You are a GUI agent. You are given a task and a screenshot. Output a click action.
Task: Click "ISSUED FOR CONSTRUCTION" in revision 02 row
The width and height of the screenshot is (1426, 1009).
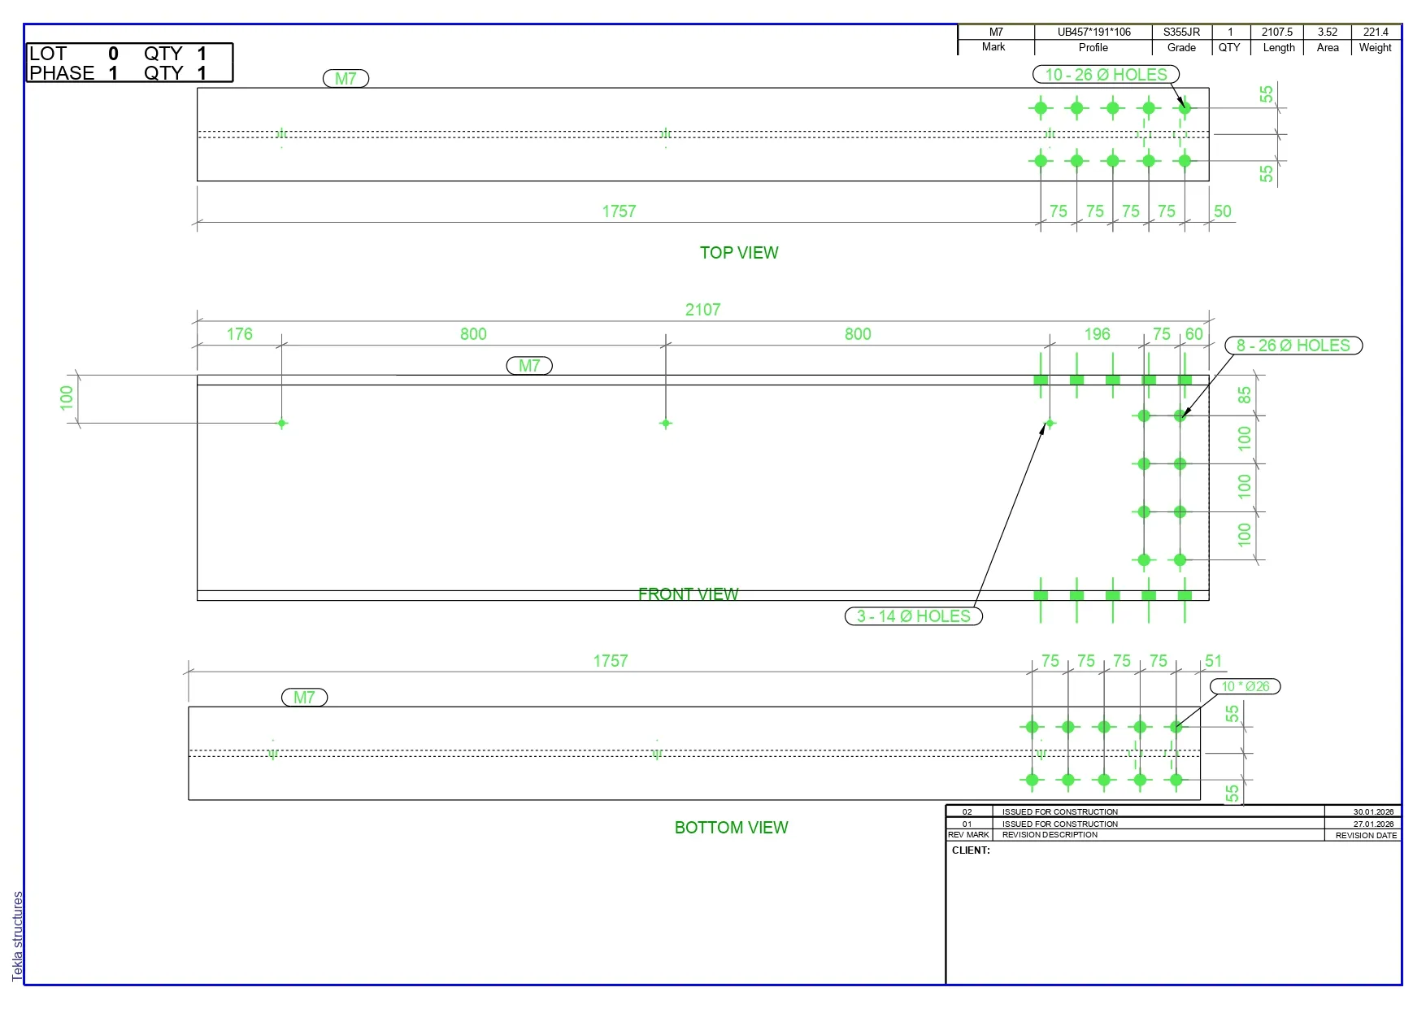tap(1060, 812)
